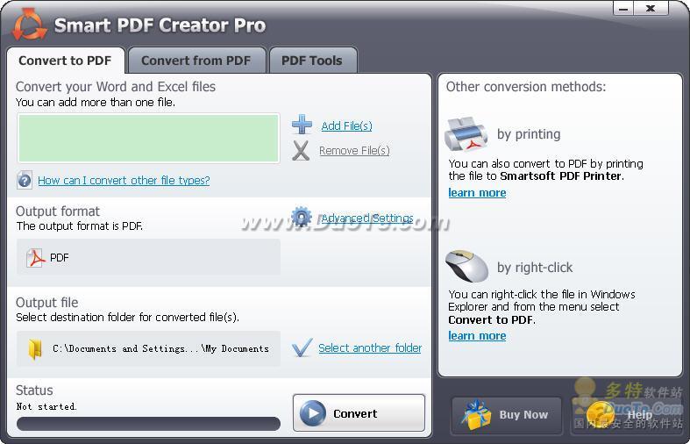Switch to Convert to PDF tab

[x=65, y=61]
